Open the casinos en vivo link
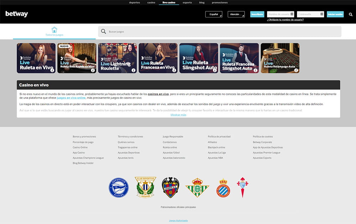The image size is (356, 224). (x=158, y=94)
